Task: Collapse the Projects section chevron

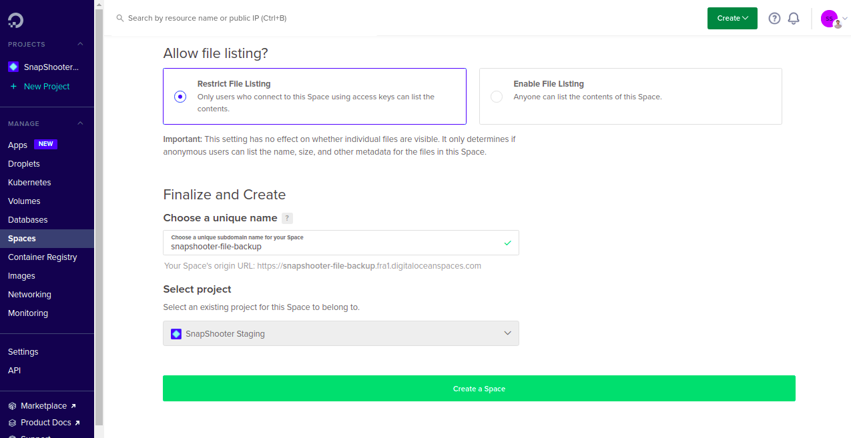Action: tap(81, 44)
